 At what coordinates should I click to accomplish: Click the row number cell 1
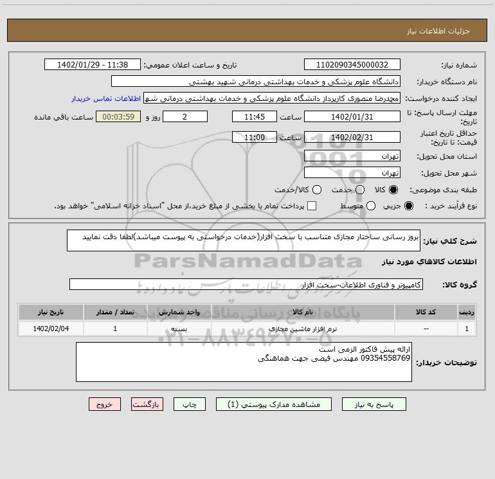click(x=467, y=329)
